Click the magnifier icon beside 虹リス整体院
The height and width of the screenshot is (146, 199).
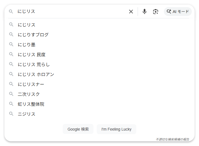[x=11, y=104]
